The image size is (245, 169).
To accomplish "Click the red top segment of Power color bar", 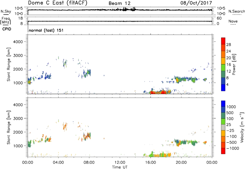I will [x=223, y=41].
